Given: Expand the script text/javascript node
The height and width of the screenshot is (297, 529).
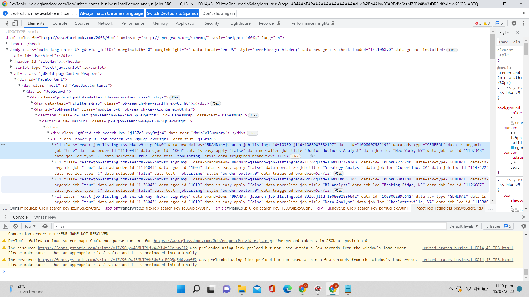Looking at the screenshot, I should (x=11, y=67).
